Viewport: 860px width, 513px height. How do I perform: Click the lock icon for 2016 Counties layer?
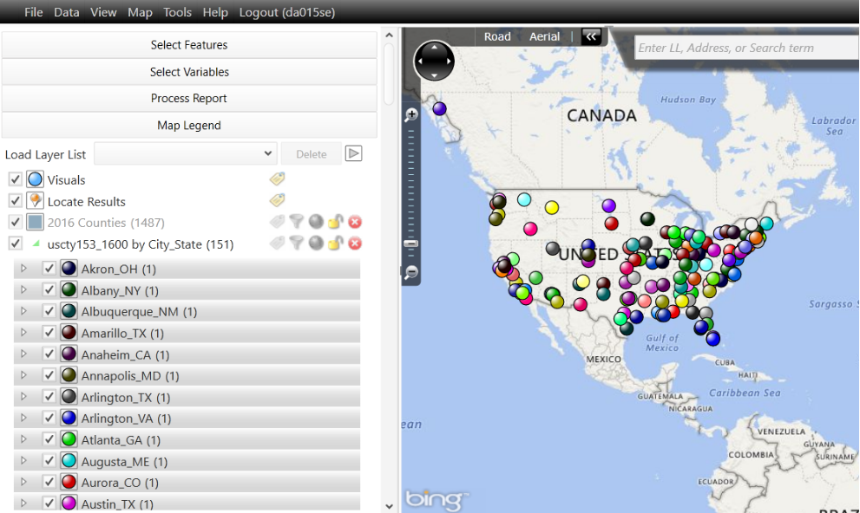336,222
